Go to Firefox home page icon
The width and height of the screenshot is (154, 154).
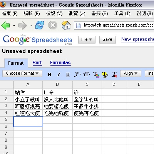pyautogui.click(x=66, y=25)
